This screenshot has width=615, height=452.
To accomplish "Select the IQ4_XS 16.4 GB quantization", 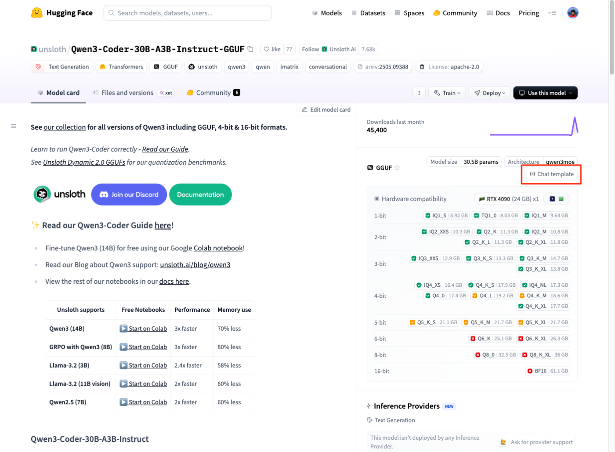I will tap(439, 285).
